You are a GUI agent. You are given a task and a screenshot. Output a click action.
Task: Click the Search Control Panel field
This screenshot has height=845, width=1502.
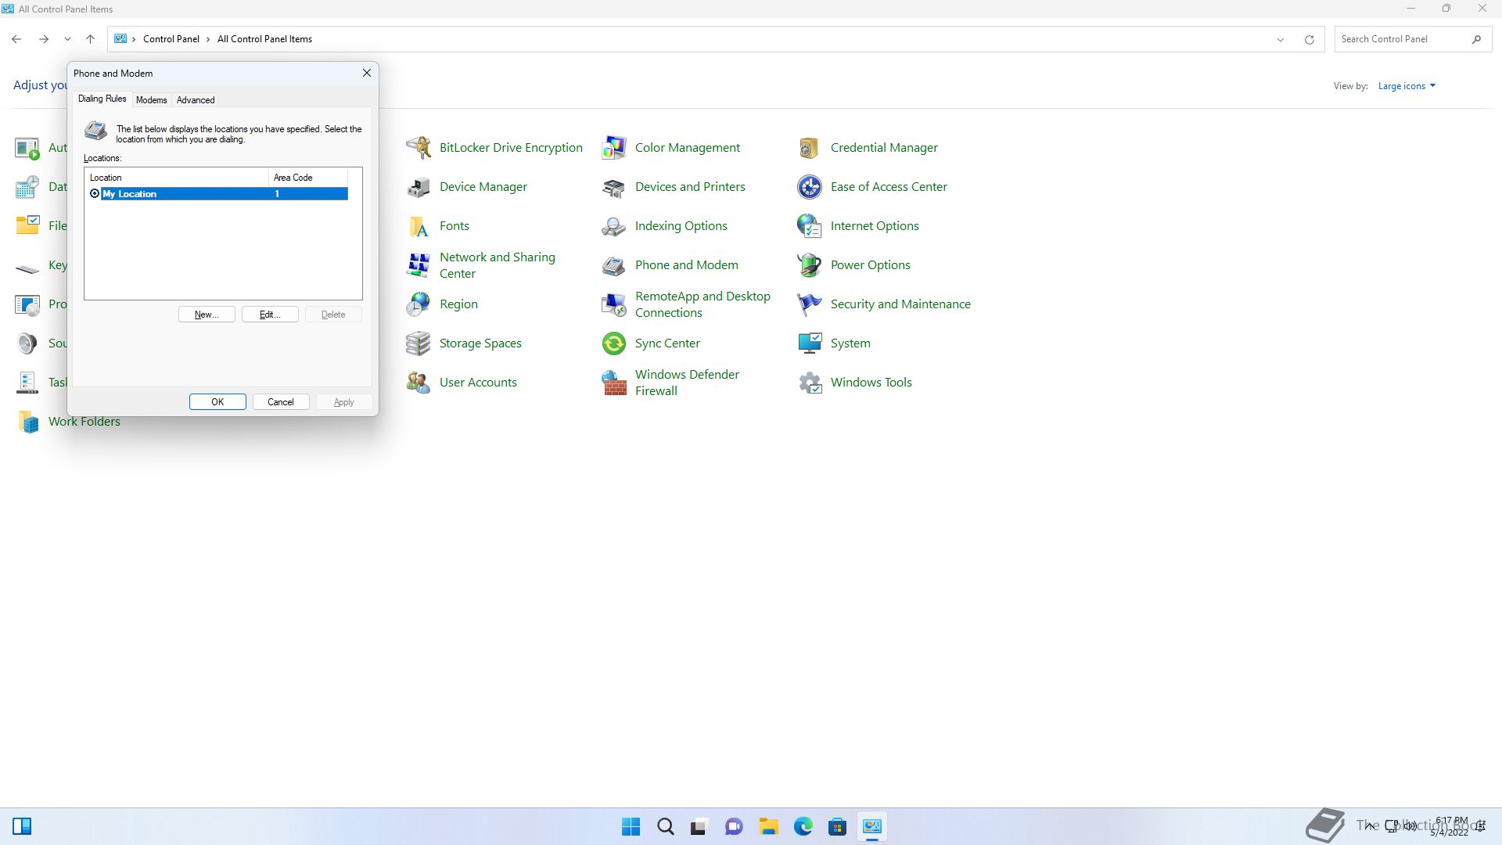1412,39
